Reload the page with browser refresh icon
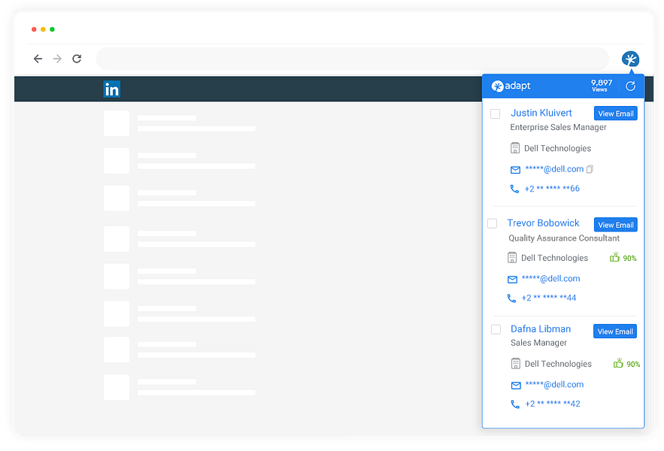Image resolution: width=664 pixels, height=451 pixels. tap(77, 59)
